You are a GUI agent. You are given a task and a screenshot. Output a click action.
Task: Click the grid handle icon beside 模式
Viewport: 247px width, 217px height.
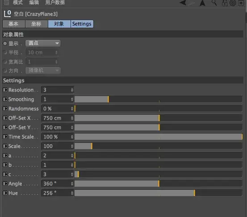(x=6, y=2)
